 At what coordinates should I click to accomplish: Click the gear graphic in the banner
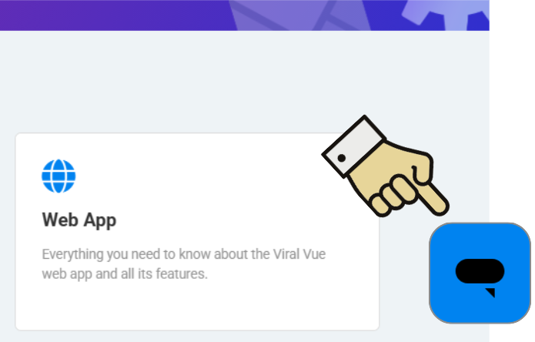(445, 14)
